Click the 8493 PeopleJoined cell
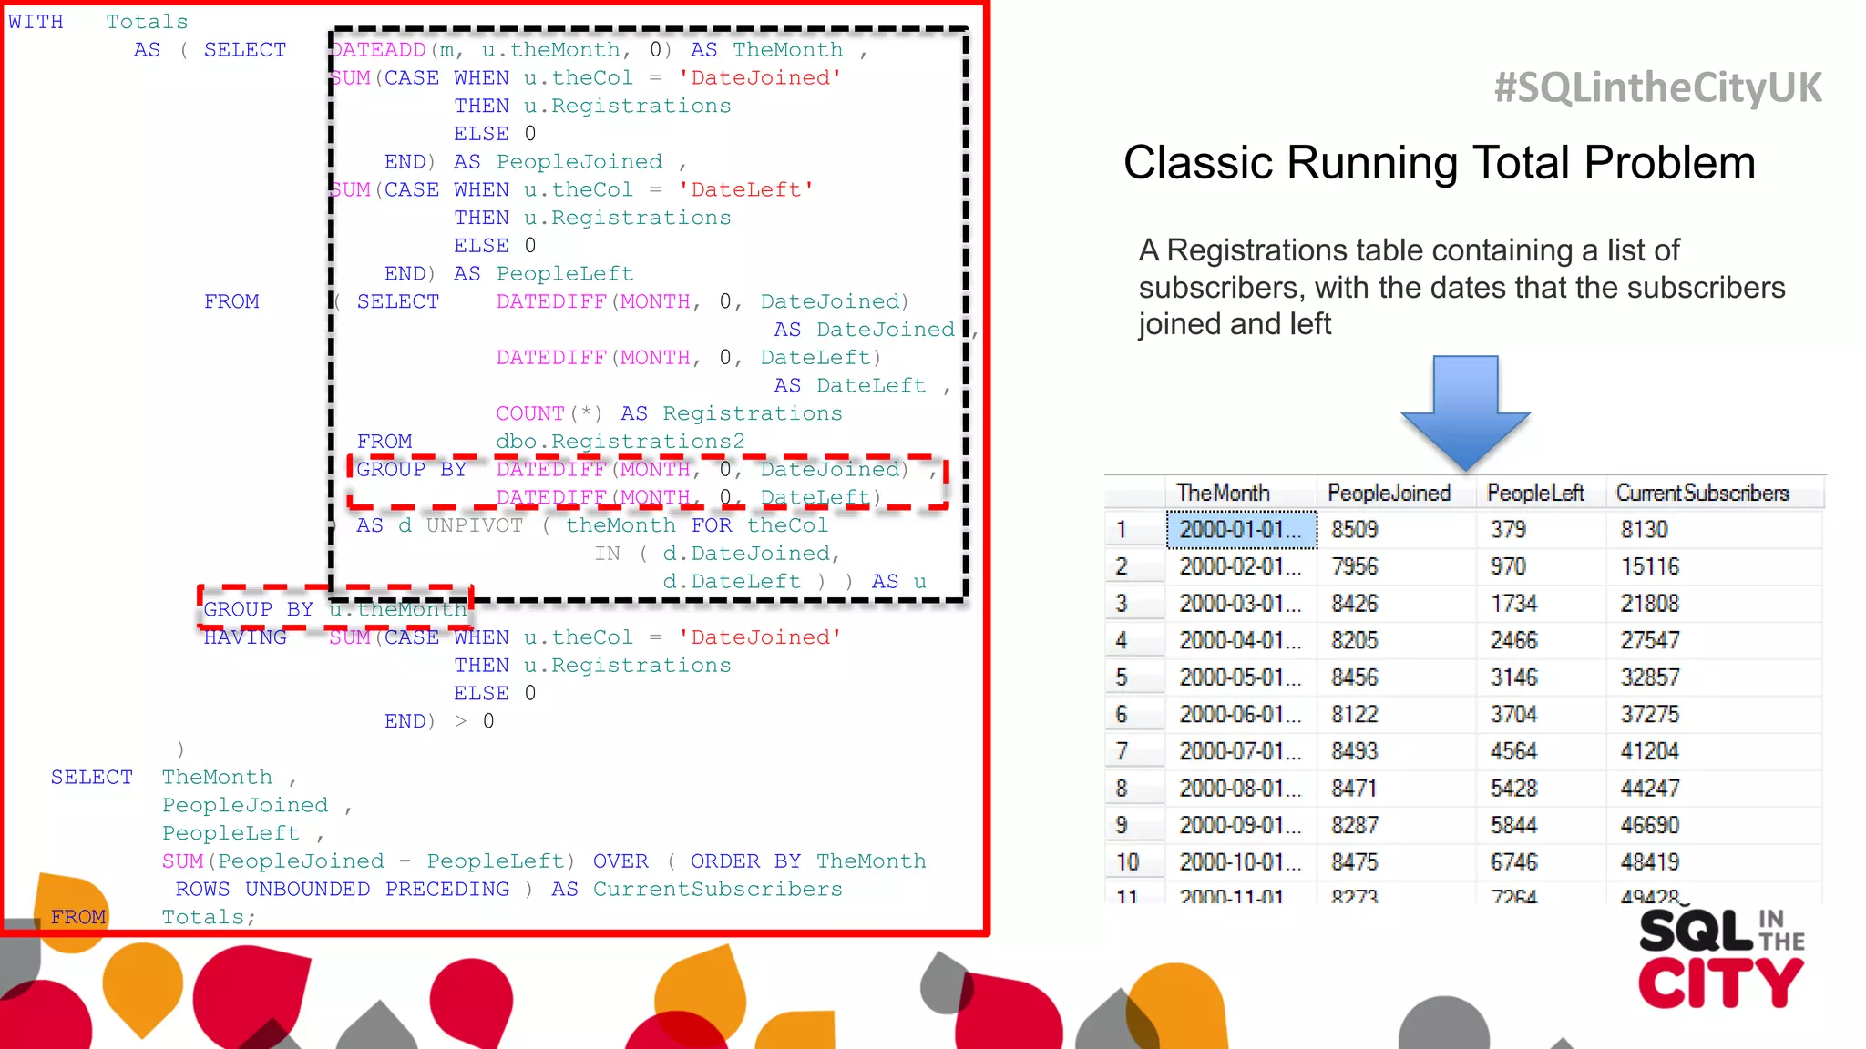Image resolution: width=1866 pixels, height=1049 pixels. coord(1395,751)
